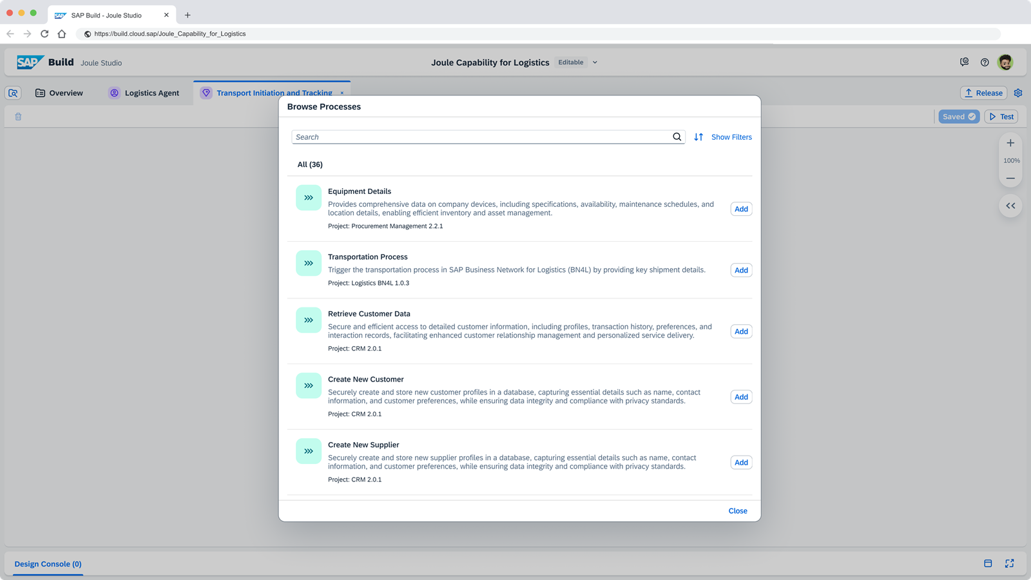Click the Create New Customer process icon
Viewport: 1031px width, 580px height.
(309, 385)
